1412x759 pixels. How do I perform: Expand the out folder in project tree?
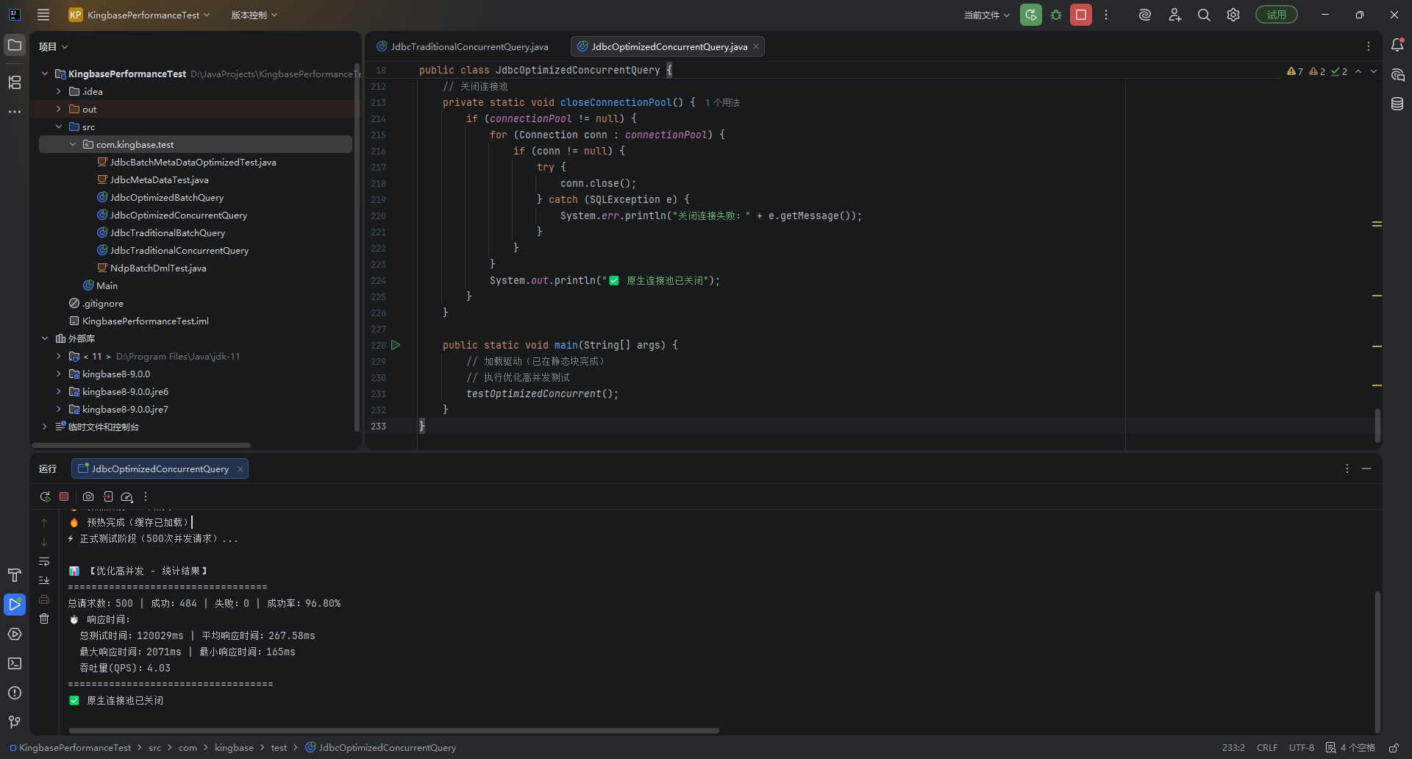[59, 109]
